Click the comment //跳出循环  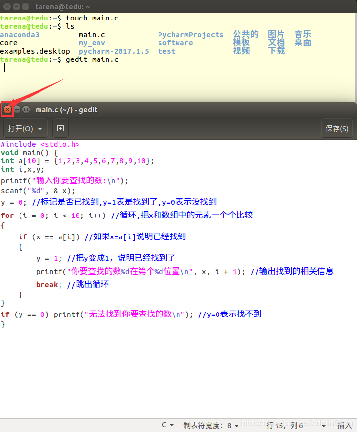point(88,284)
